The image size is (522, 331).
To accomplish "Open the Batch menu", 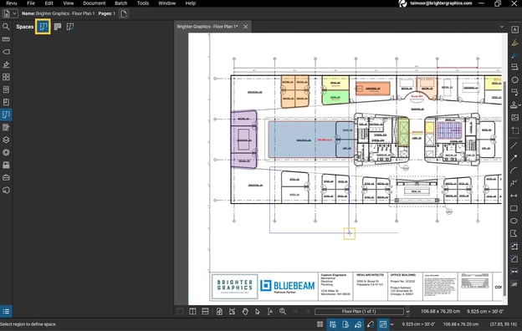I will [x=120, y=3].
